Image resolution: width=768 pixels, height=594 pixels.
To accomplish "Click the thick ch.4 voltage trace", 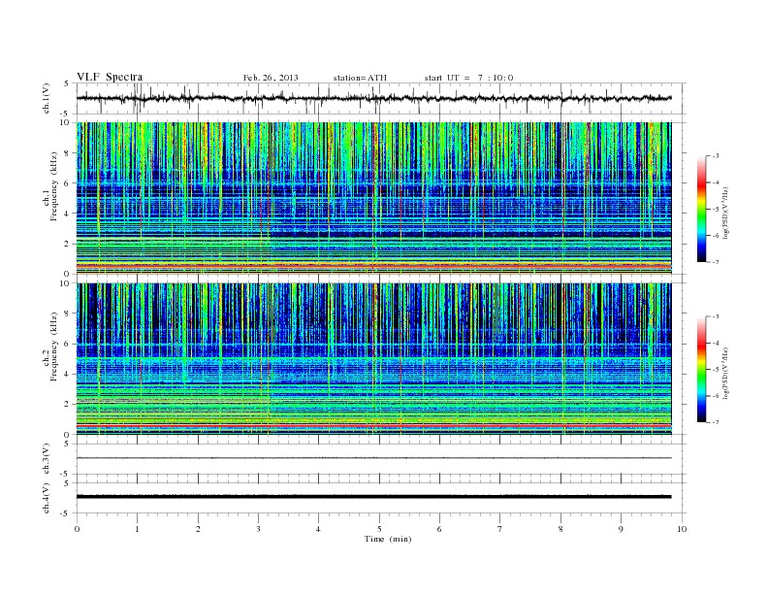I will [373, 497].
